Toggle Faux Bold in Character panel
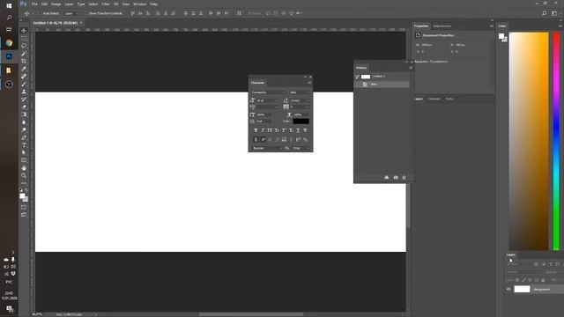 pos(256,130)
